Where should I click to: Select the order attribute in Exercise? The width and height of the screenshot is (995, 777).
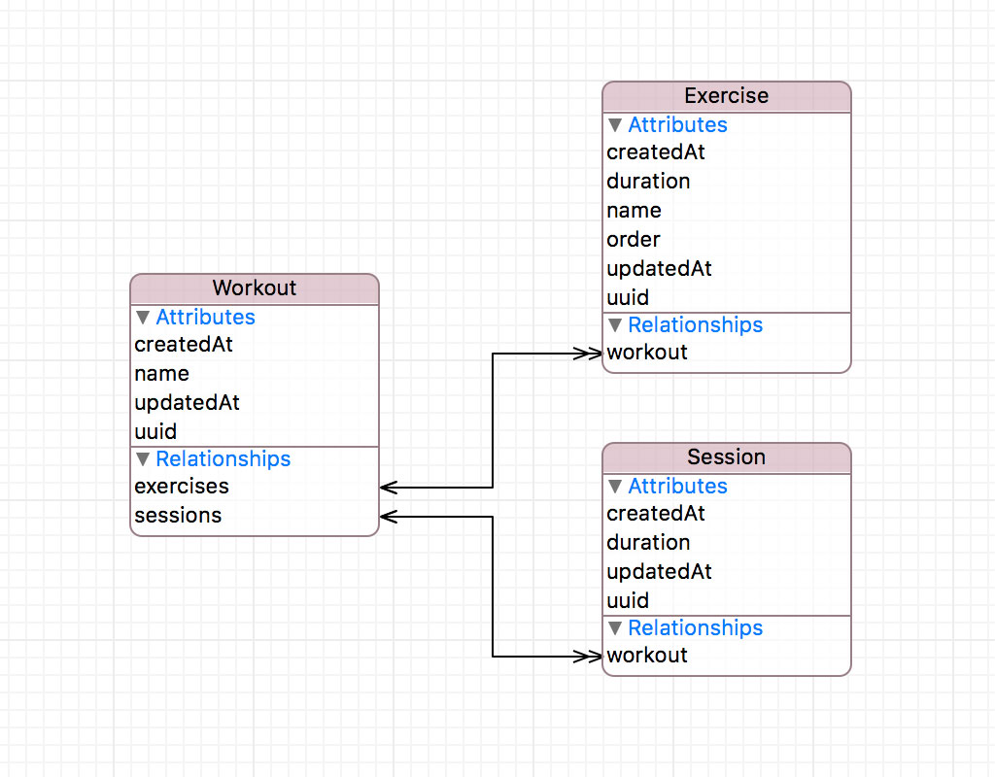coord(633,239)
